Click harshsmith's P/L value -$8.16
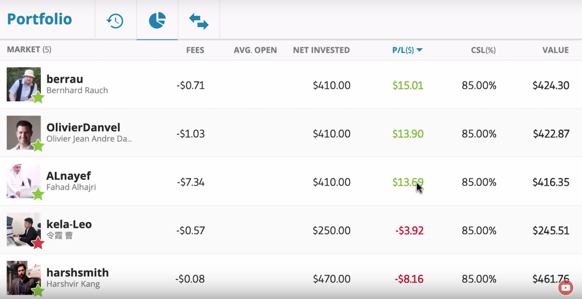Image resolution: width=582 pixels, height=299 pixels. tap(409, 279)
